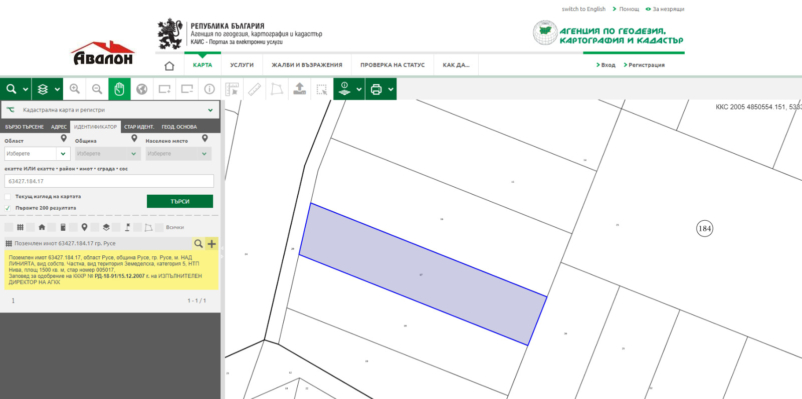Click the 'switch to English' link

583,9
